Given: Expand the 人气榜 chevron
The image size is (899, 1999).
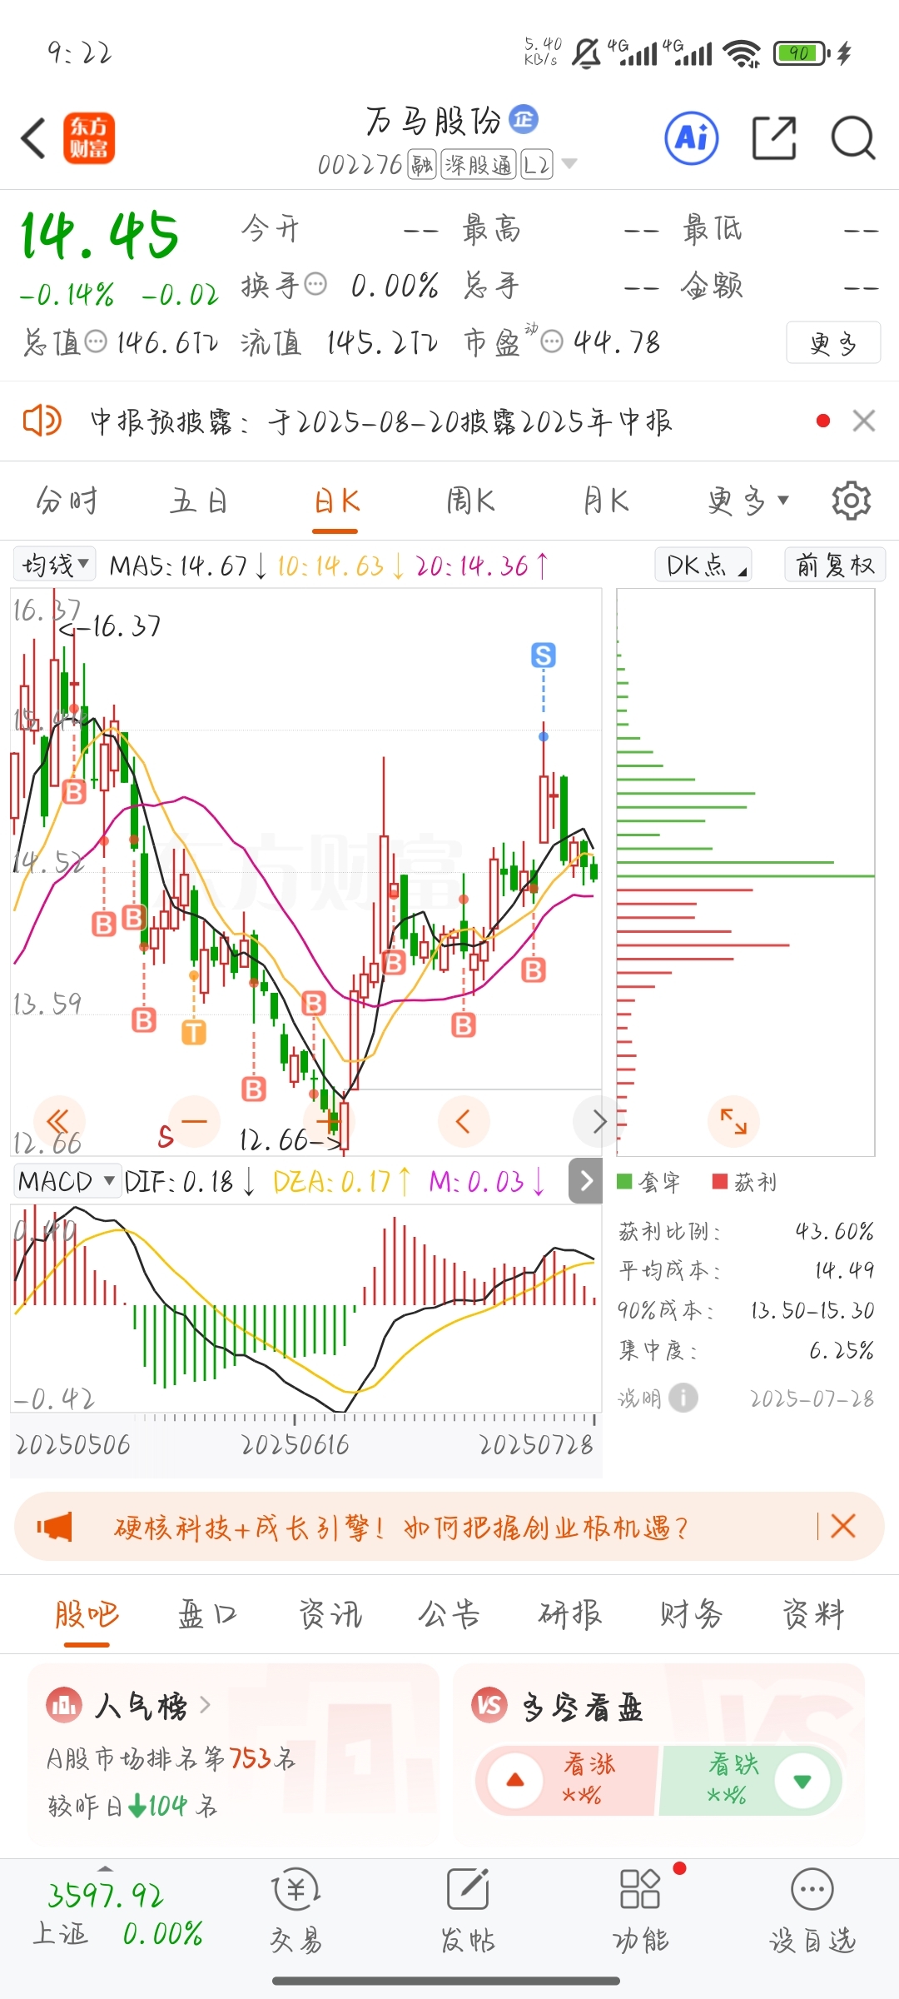Looking at the screenshot, I should (x=205, y=1706).
